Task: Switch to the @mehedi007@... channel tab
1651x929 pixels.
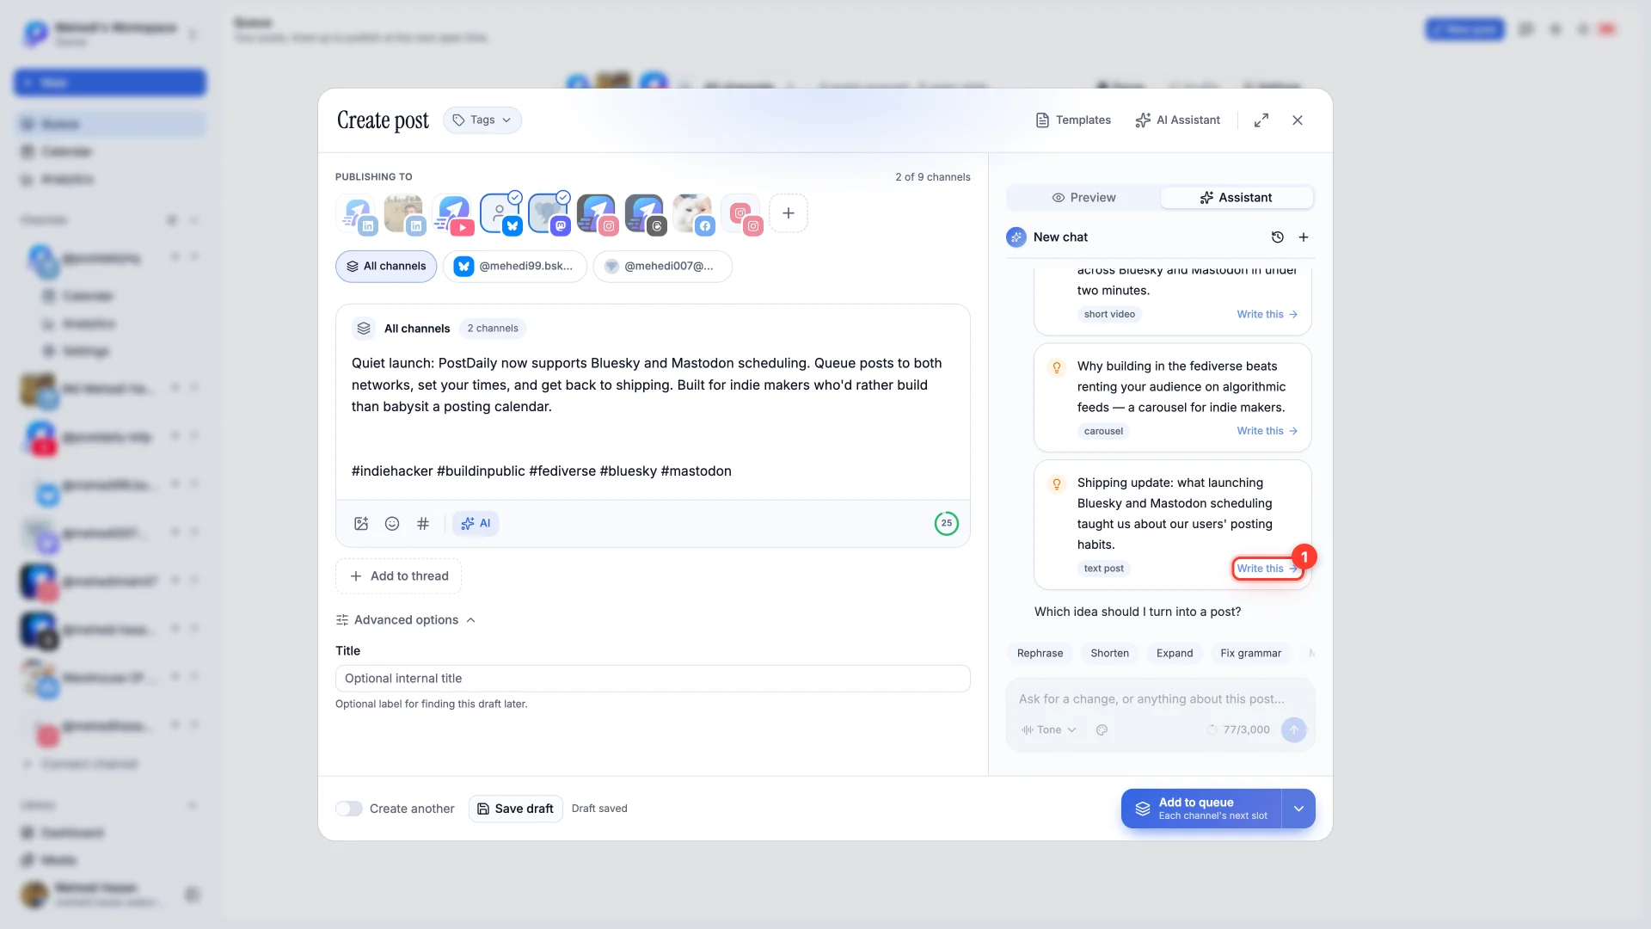Action: [662, 267]
